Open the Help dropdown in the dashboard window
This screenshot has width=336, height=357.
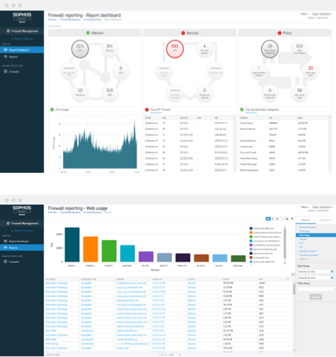pos(305,14)
